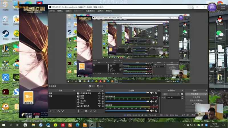This screenshot has height=128, width=228.
Task: Mute the 桌面音频 audio speaker icon
Action: pos(152,111)
